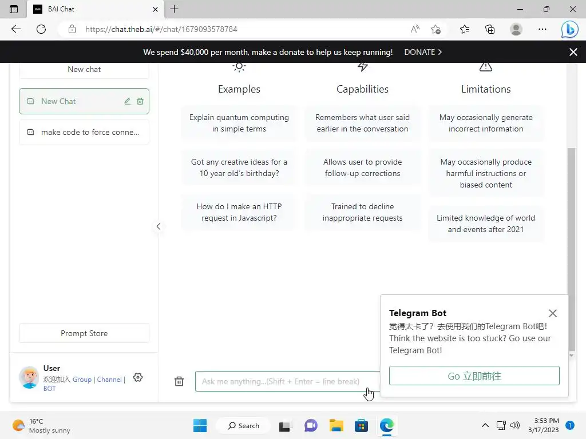
Task: Open Read aloud icon in address bar
Action: tap(415, 29)
